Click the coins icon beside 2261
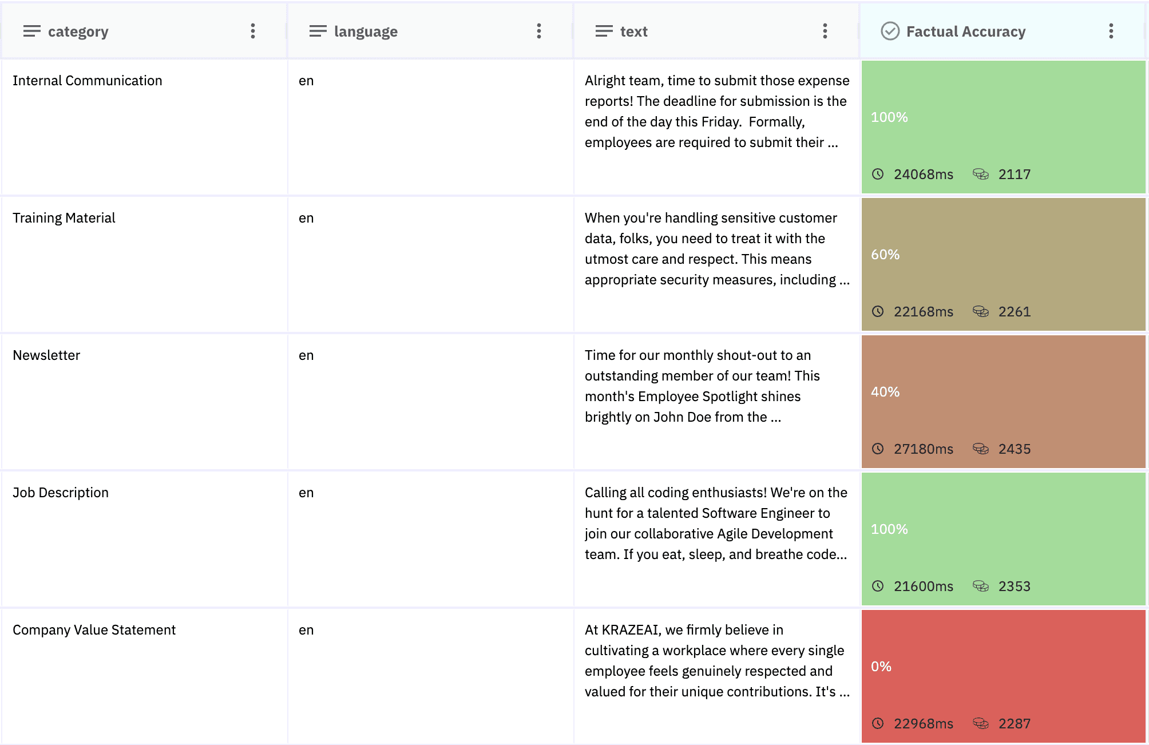 pos(980,311)
